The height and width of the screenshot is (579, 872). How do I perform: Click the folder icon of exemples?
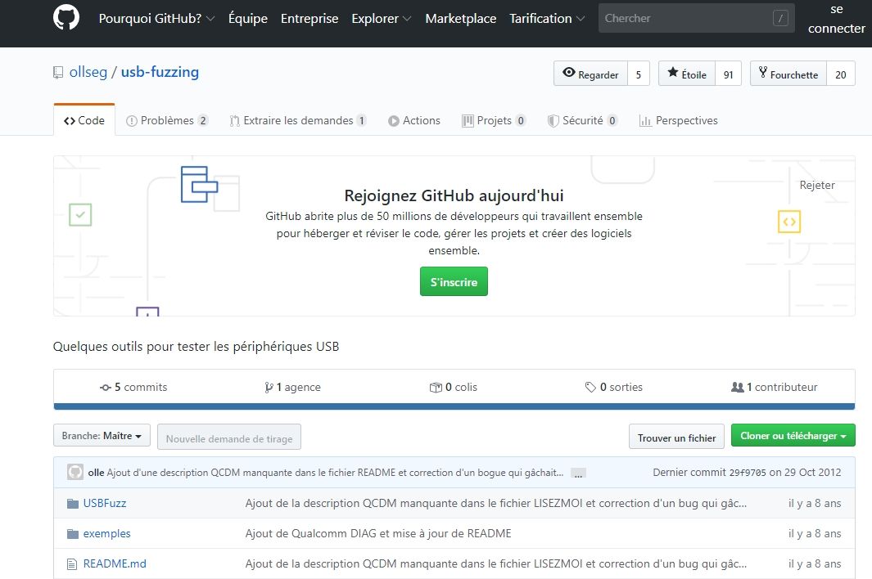(x=73, y=534)
